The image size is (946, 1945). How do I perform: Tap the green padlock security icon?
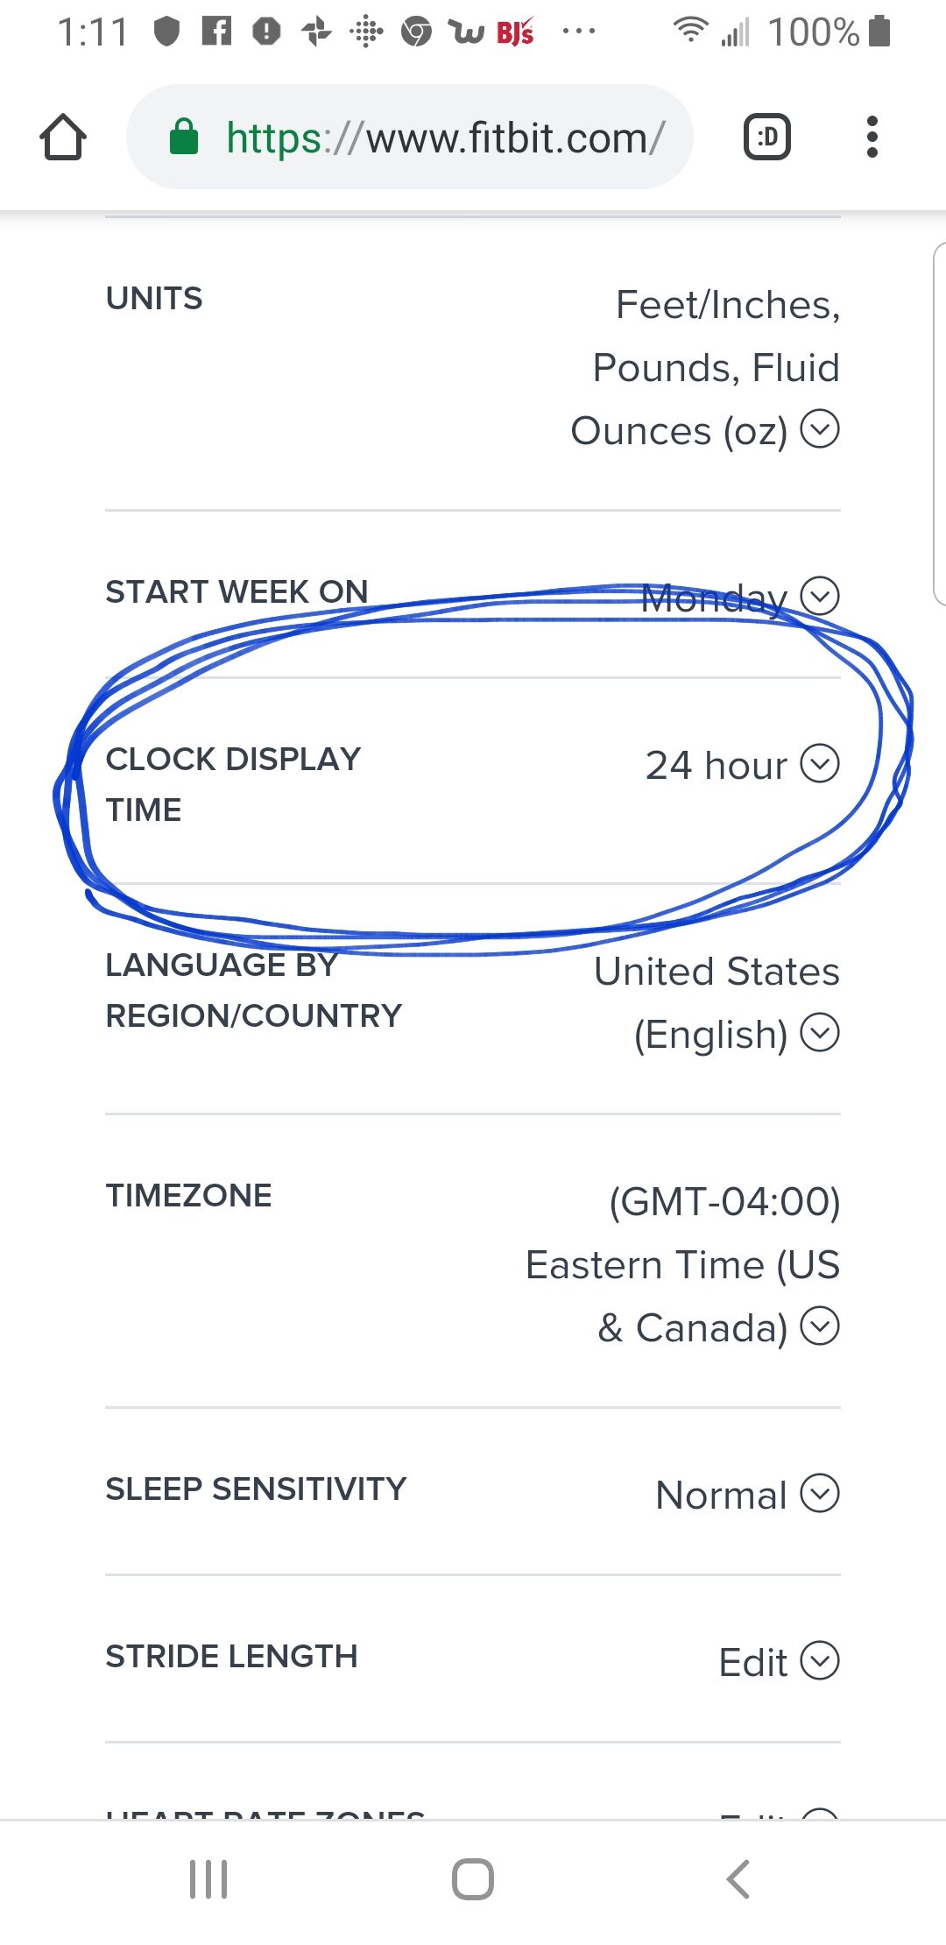[x=184, y=138]
